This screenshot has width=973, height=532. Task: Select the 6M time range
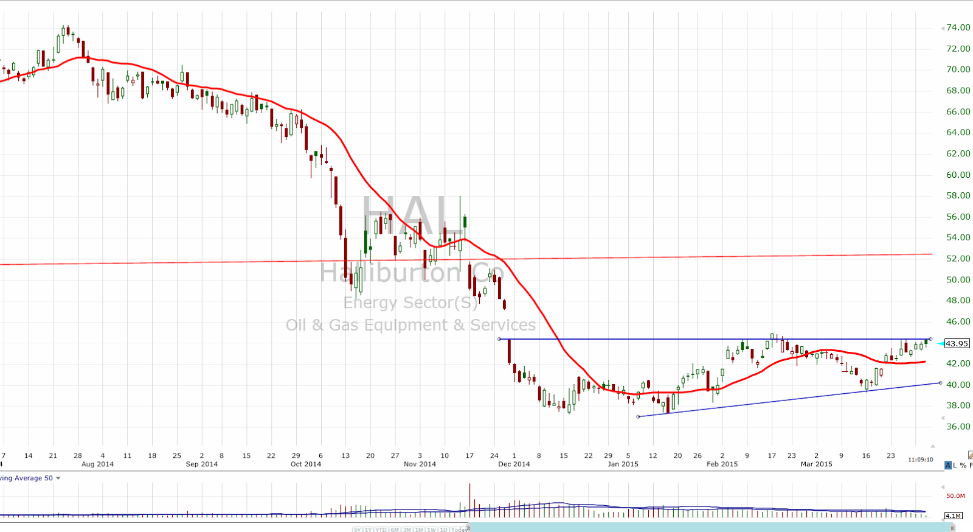point(395,530)
